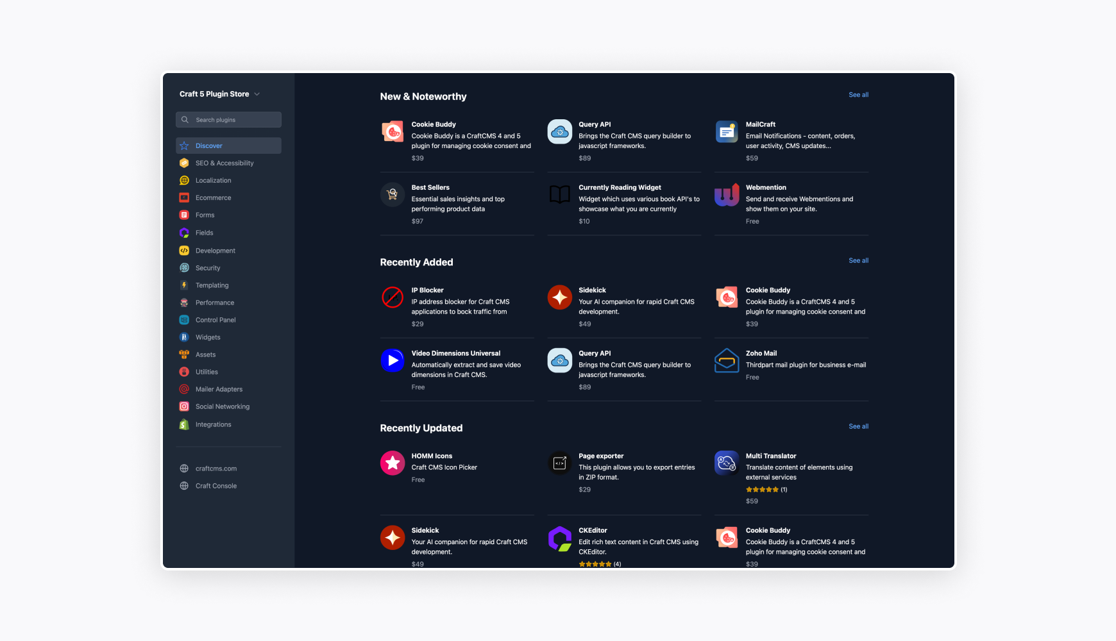
Task: Click the Security category icon
Action: 184,268
